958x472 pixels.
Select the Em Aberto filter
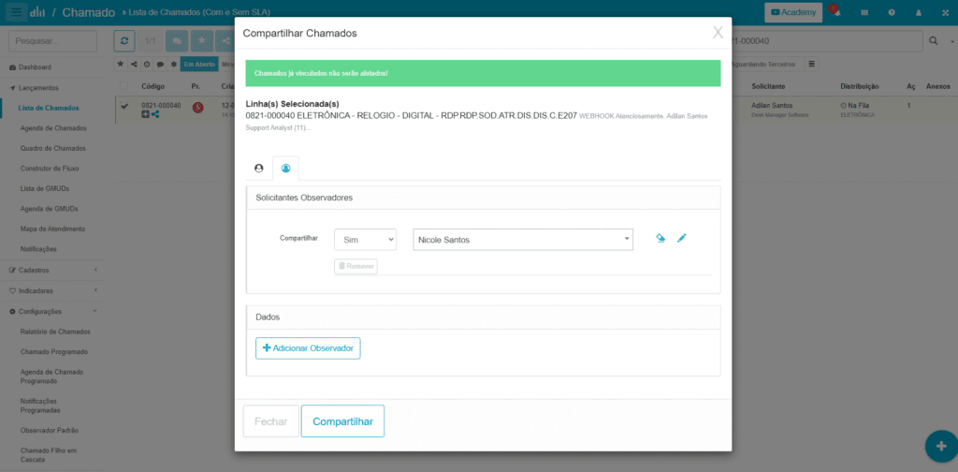point(199,64)
